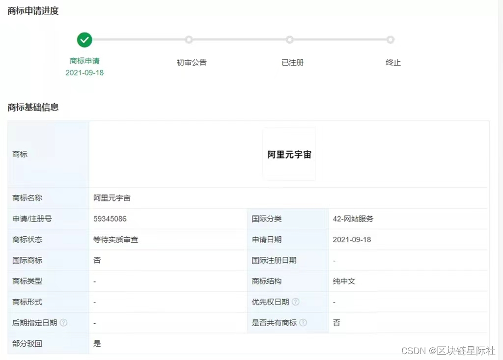This screenshot has height=360, width=503.
Task: Click the 商标状态 label cell
Action: pyautogui.click(x=48, y=239)
